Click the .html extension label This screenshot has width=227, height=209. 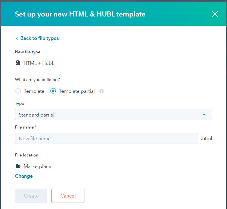(x=206, y=138)
